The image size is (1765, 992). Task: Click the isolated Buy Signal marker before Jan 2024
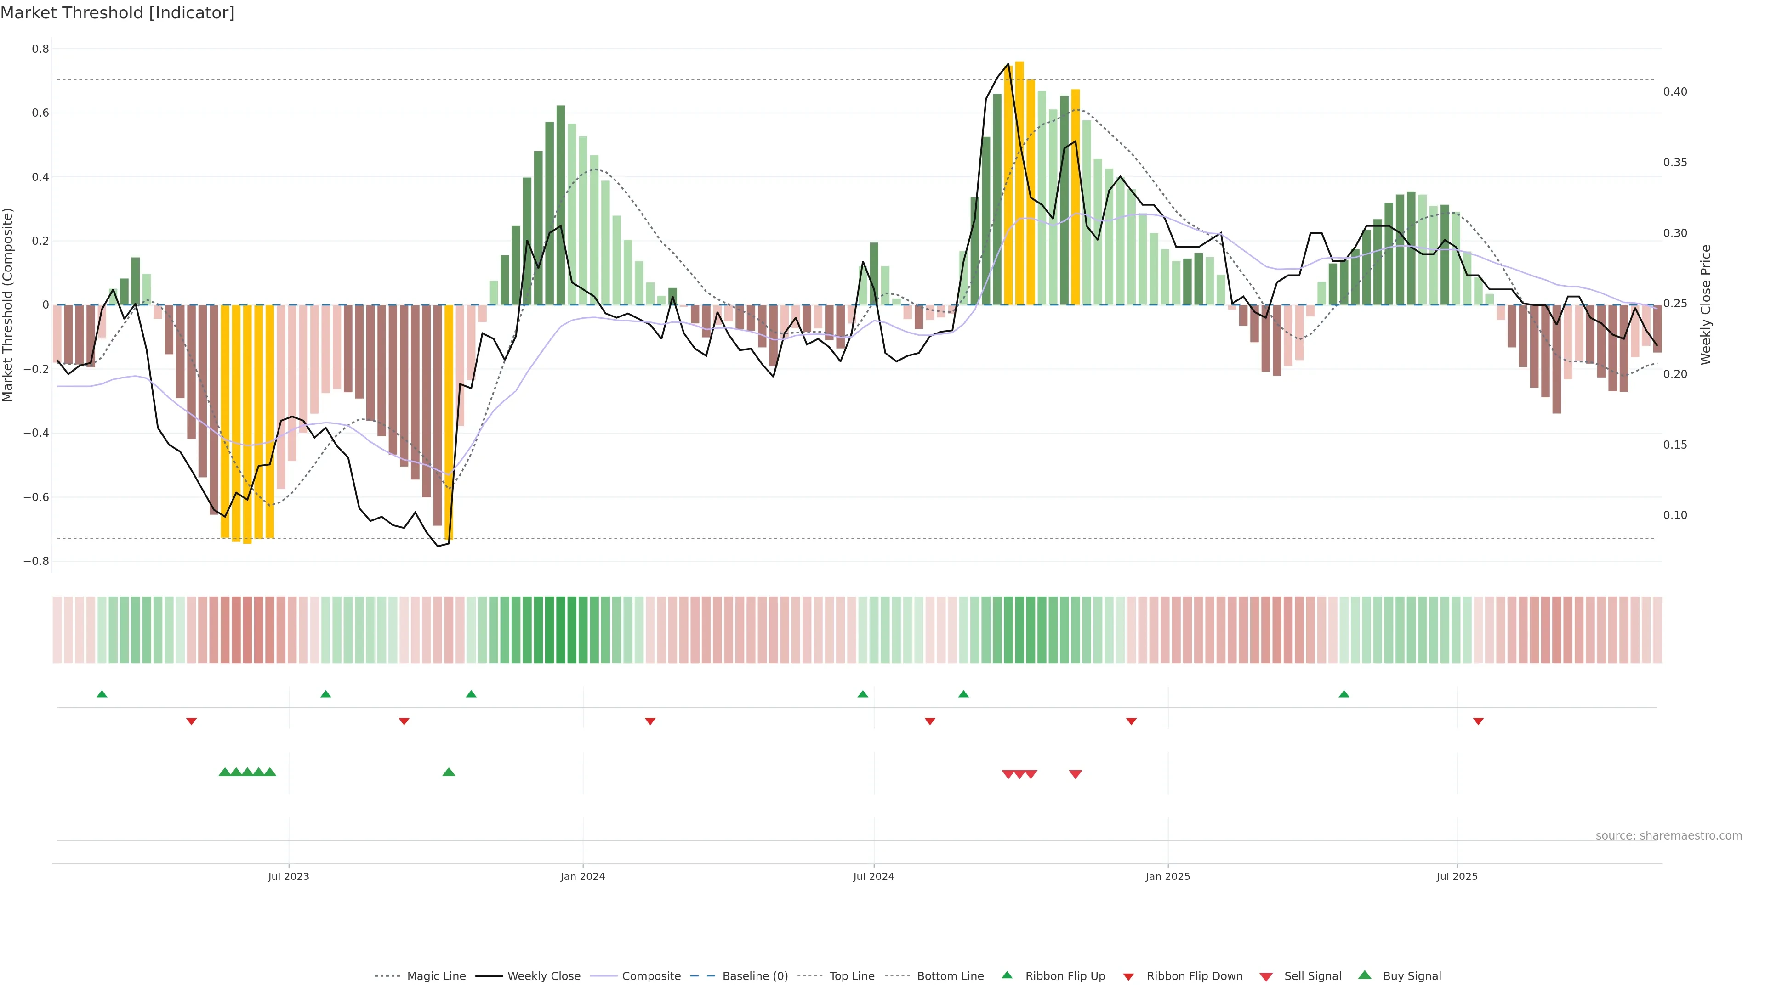(449, 772)
